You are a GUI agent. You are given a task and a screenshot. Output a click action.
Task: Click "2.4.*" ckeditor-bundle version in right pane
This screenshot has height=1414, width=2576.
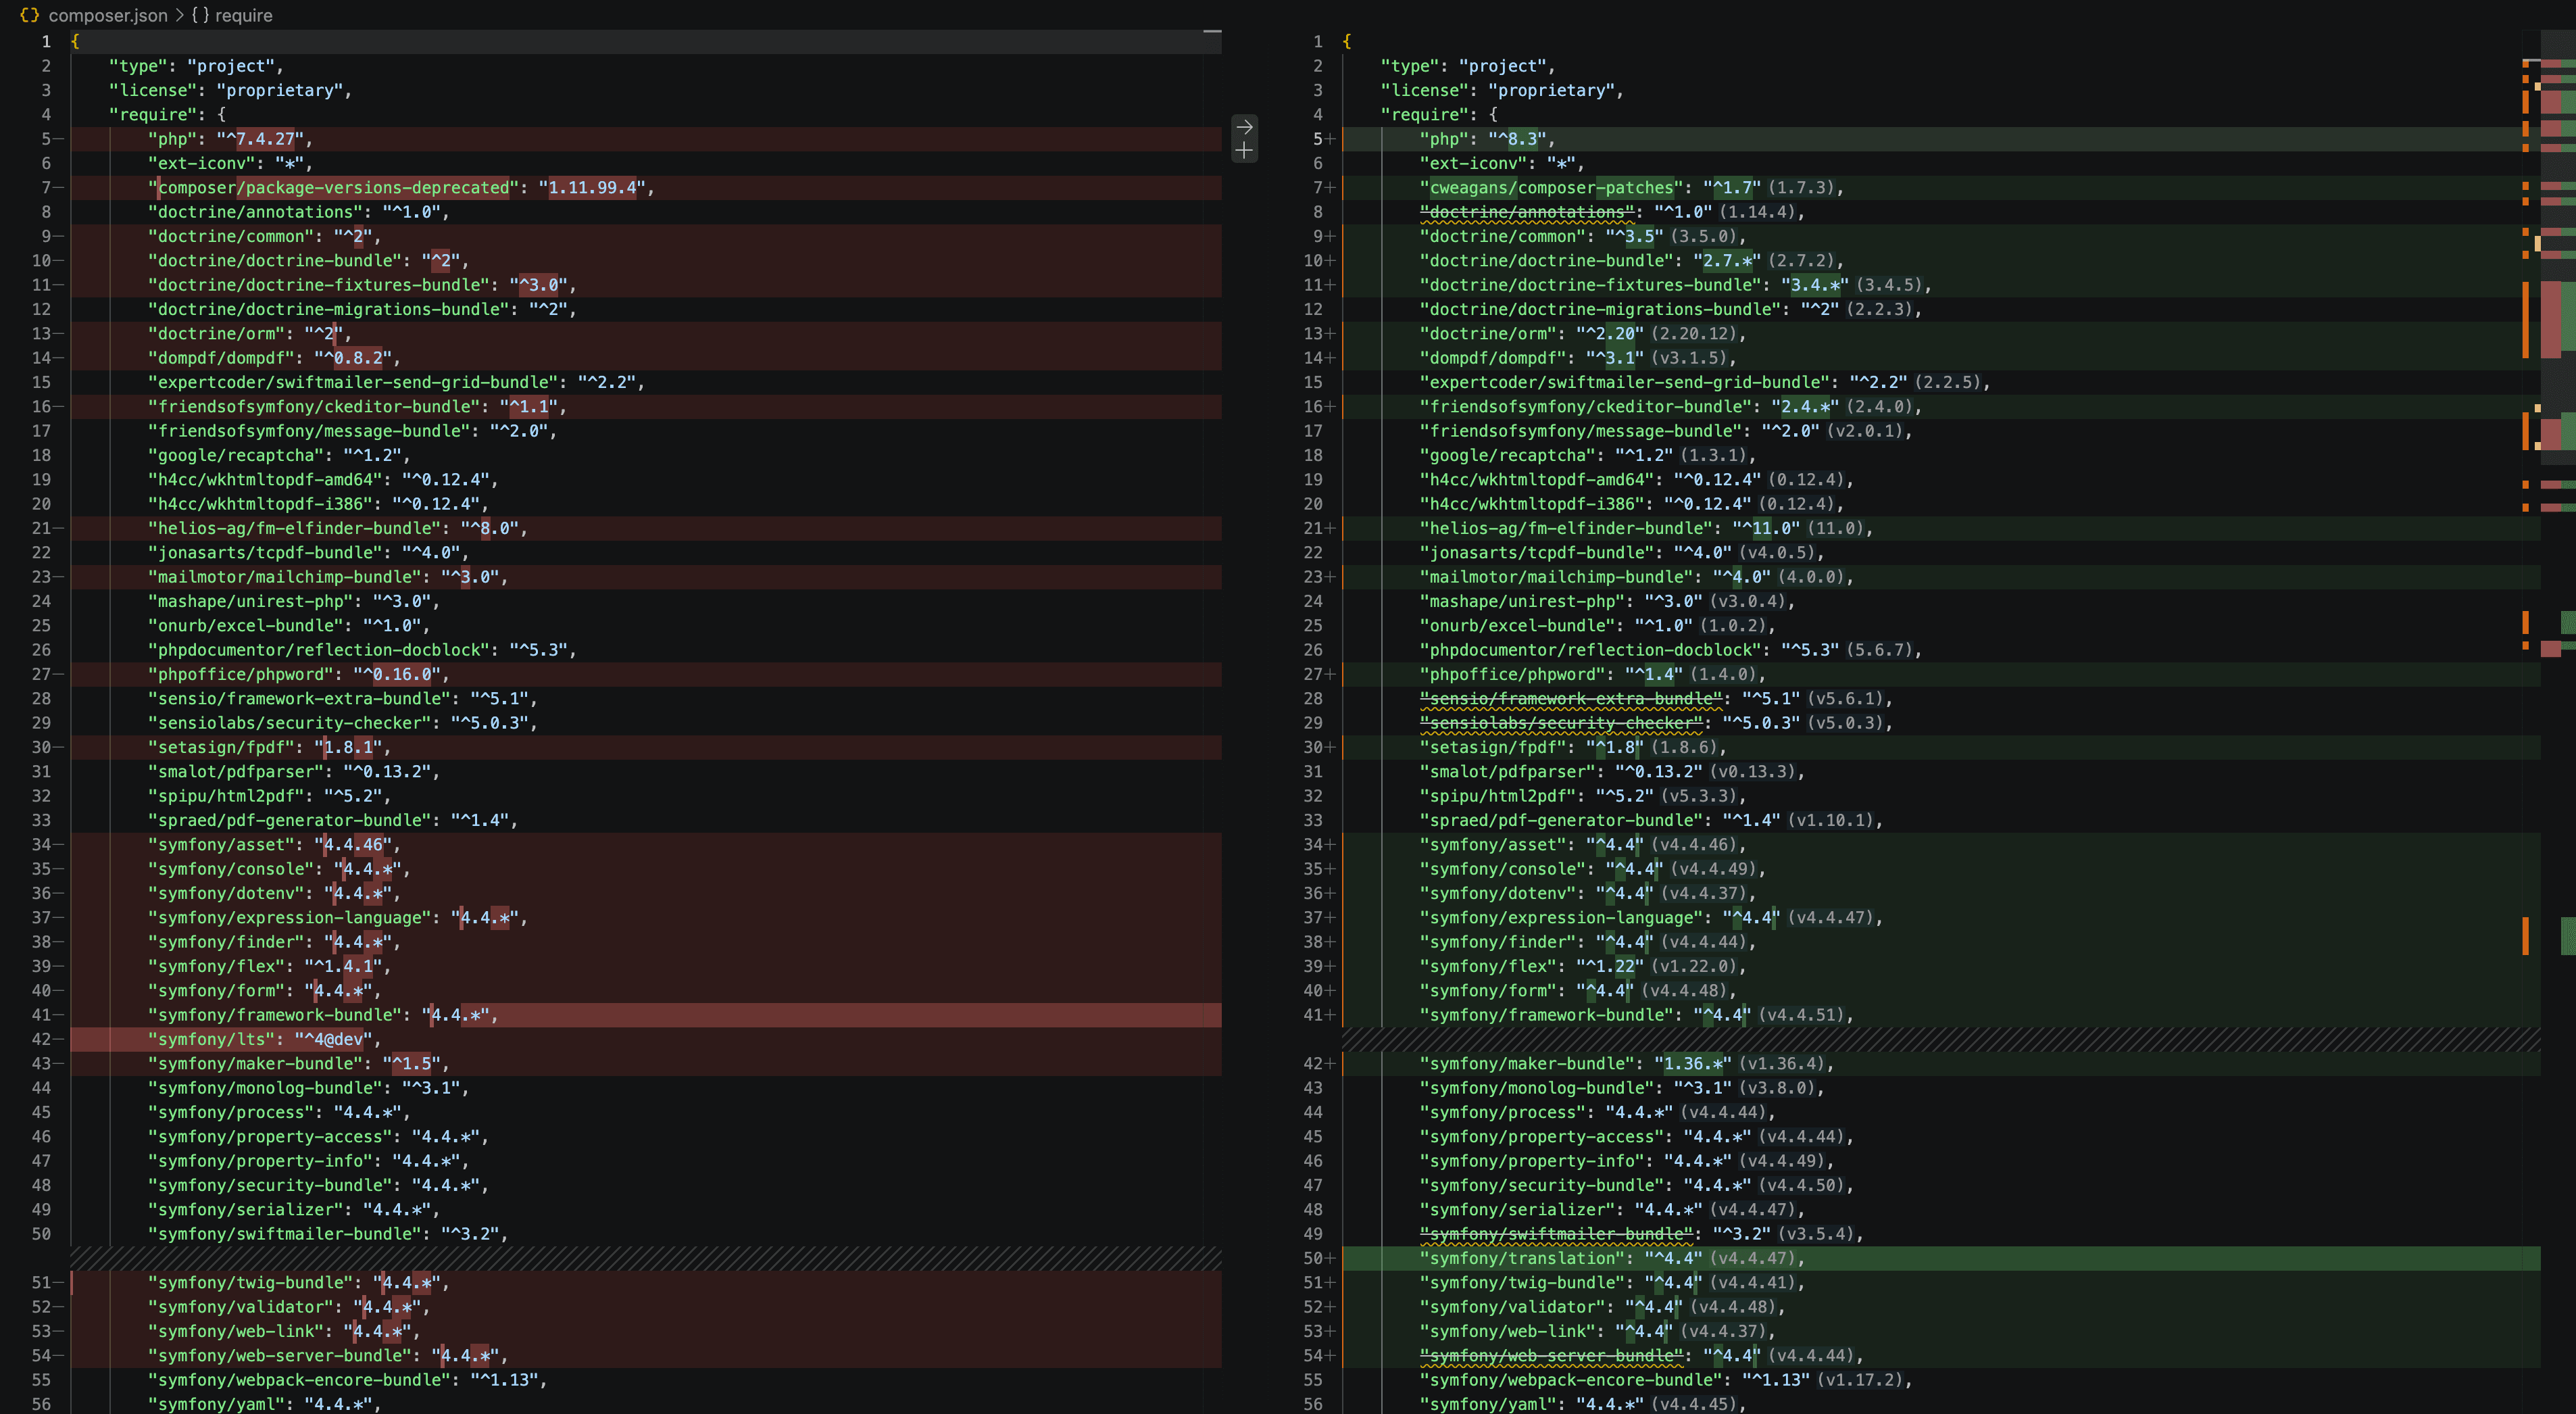pos(1805,407)
